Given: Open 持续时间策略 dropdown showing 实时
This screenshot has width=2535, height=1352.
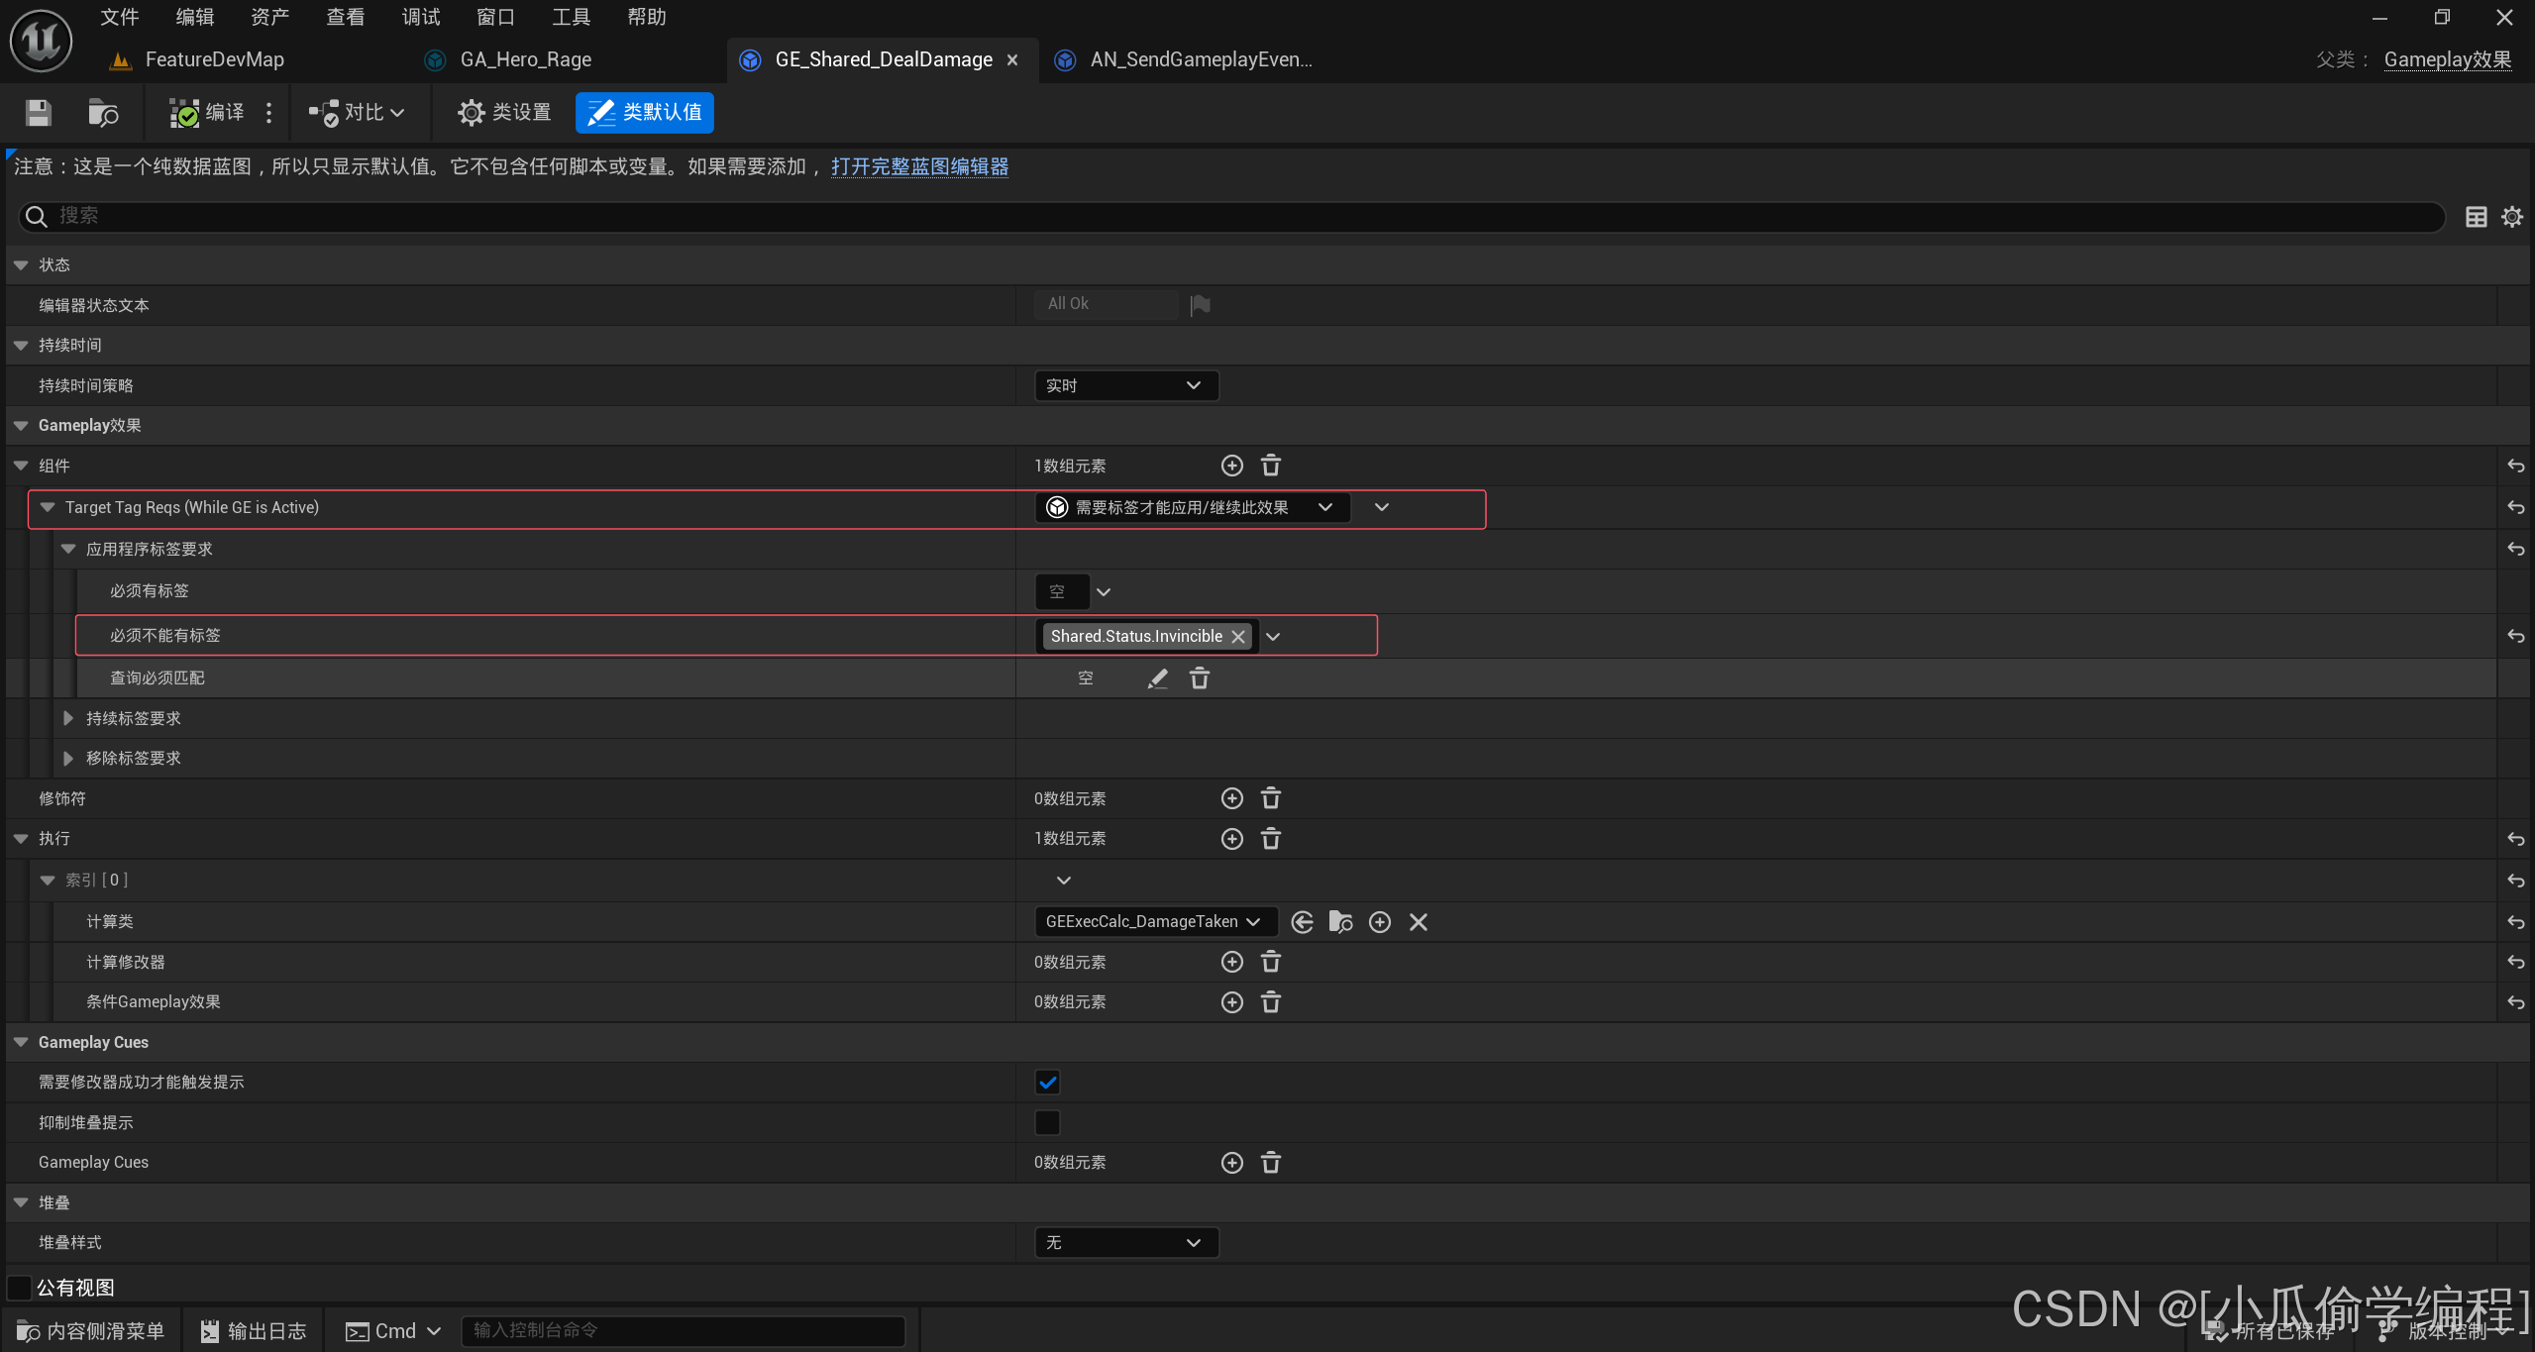Looking at the screenshot, I should click(1126, 385).
